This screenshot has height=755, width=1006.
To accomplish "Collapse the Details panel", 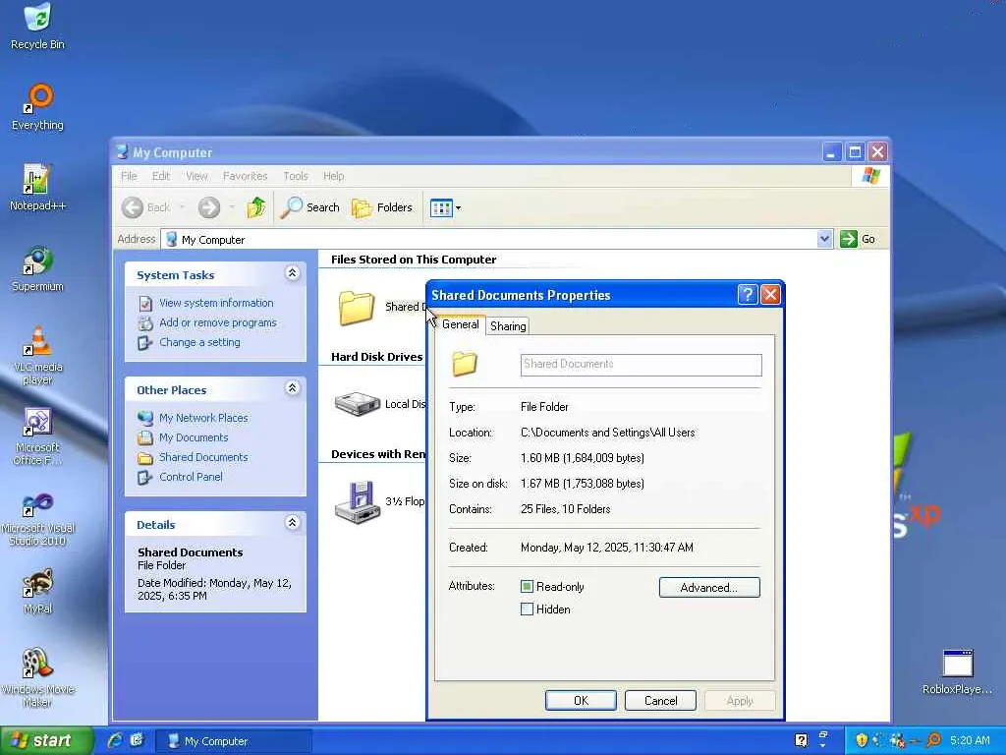I will point(292,523).
